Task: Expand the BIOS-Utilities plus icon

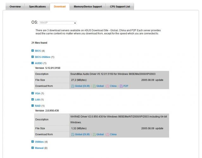Action: click(x=33, y=57)
